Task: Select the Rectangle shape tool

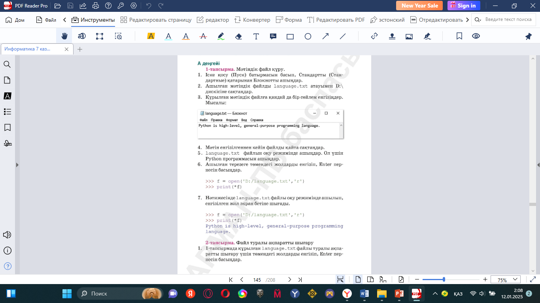Action: (x=290, y=36)
